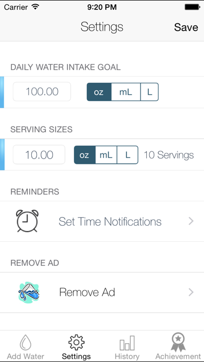This screenshot has height=362, width=204.
Task: Tap the alarm clock reminders icon
Action: [x=27, y=221]
